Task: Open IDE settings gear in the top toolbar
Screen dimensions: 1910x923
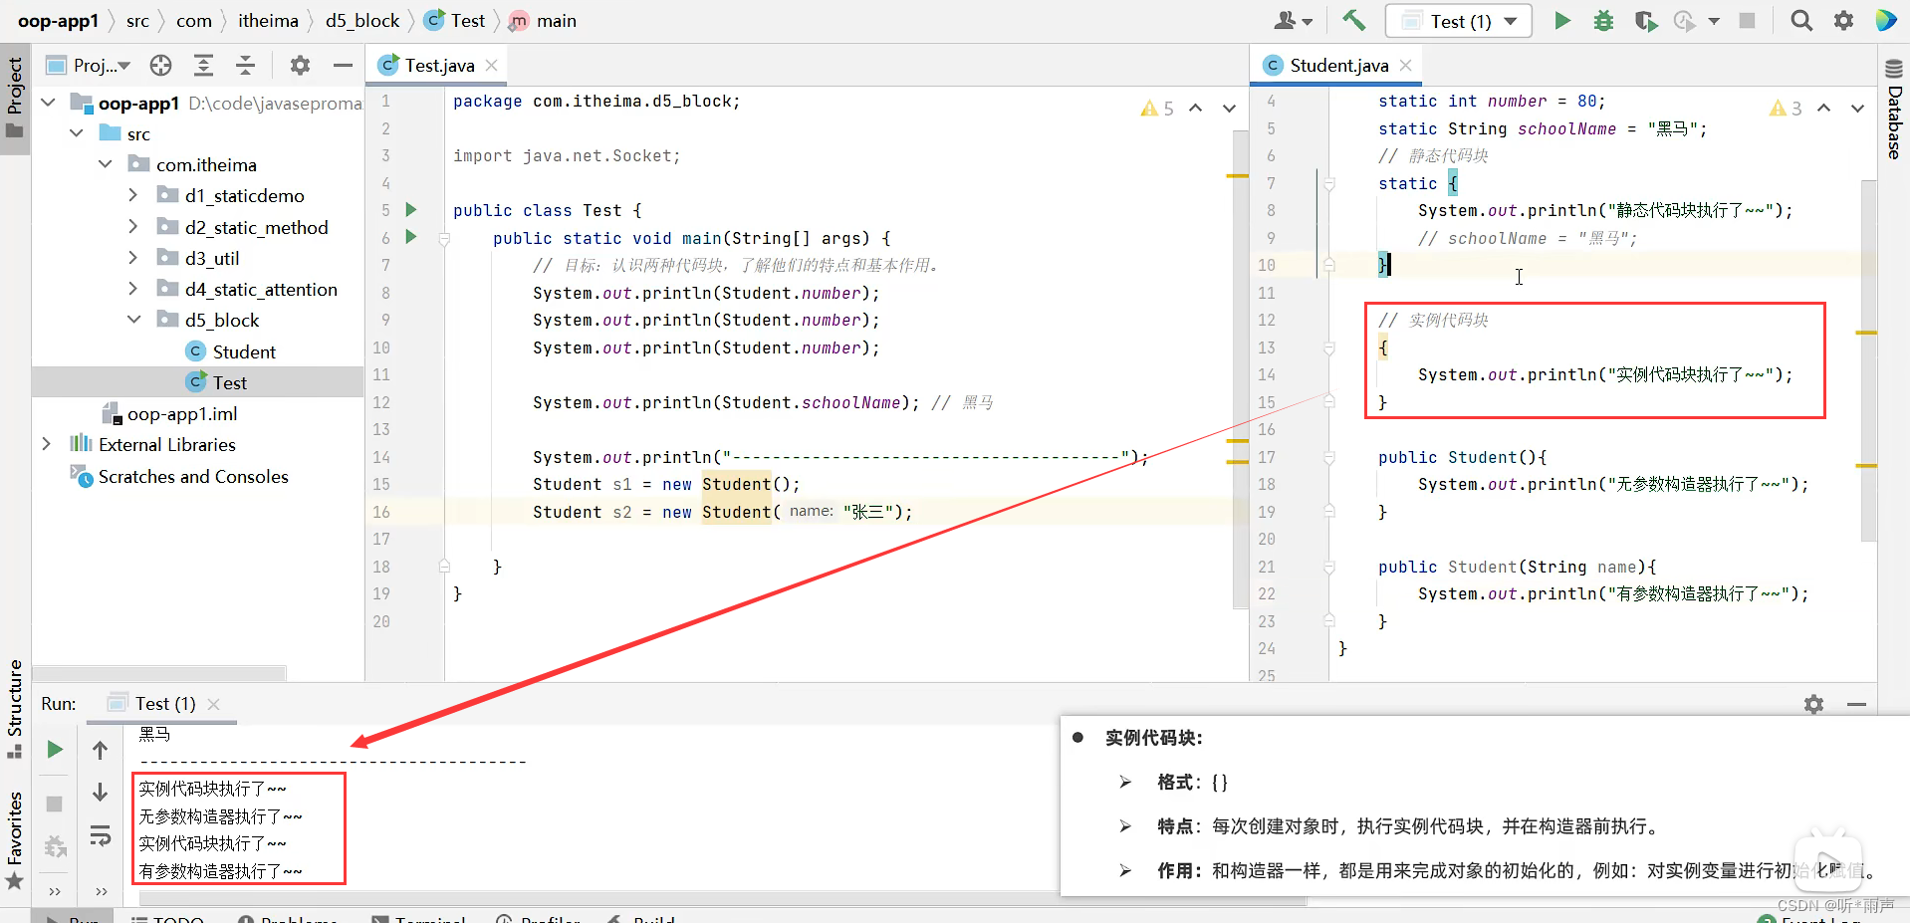Action: pos(1843,20)
